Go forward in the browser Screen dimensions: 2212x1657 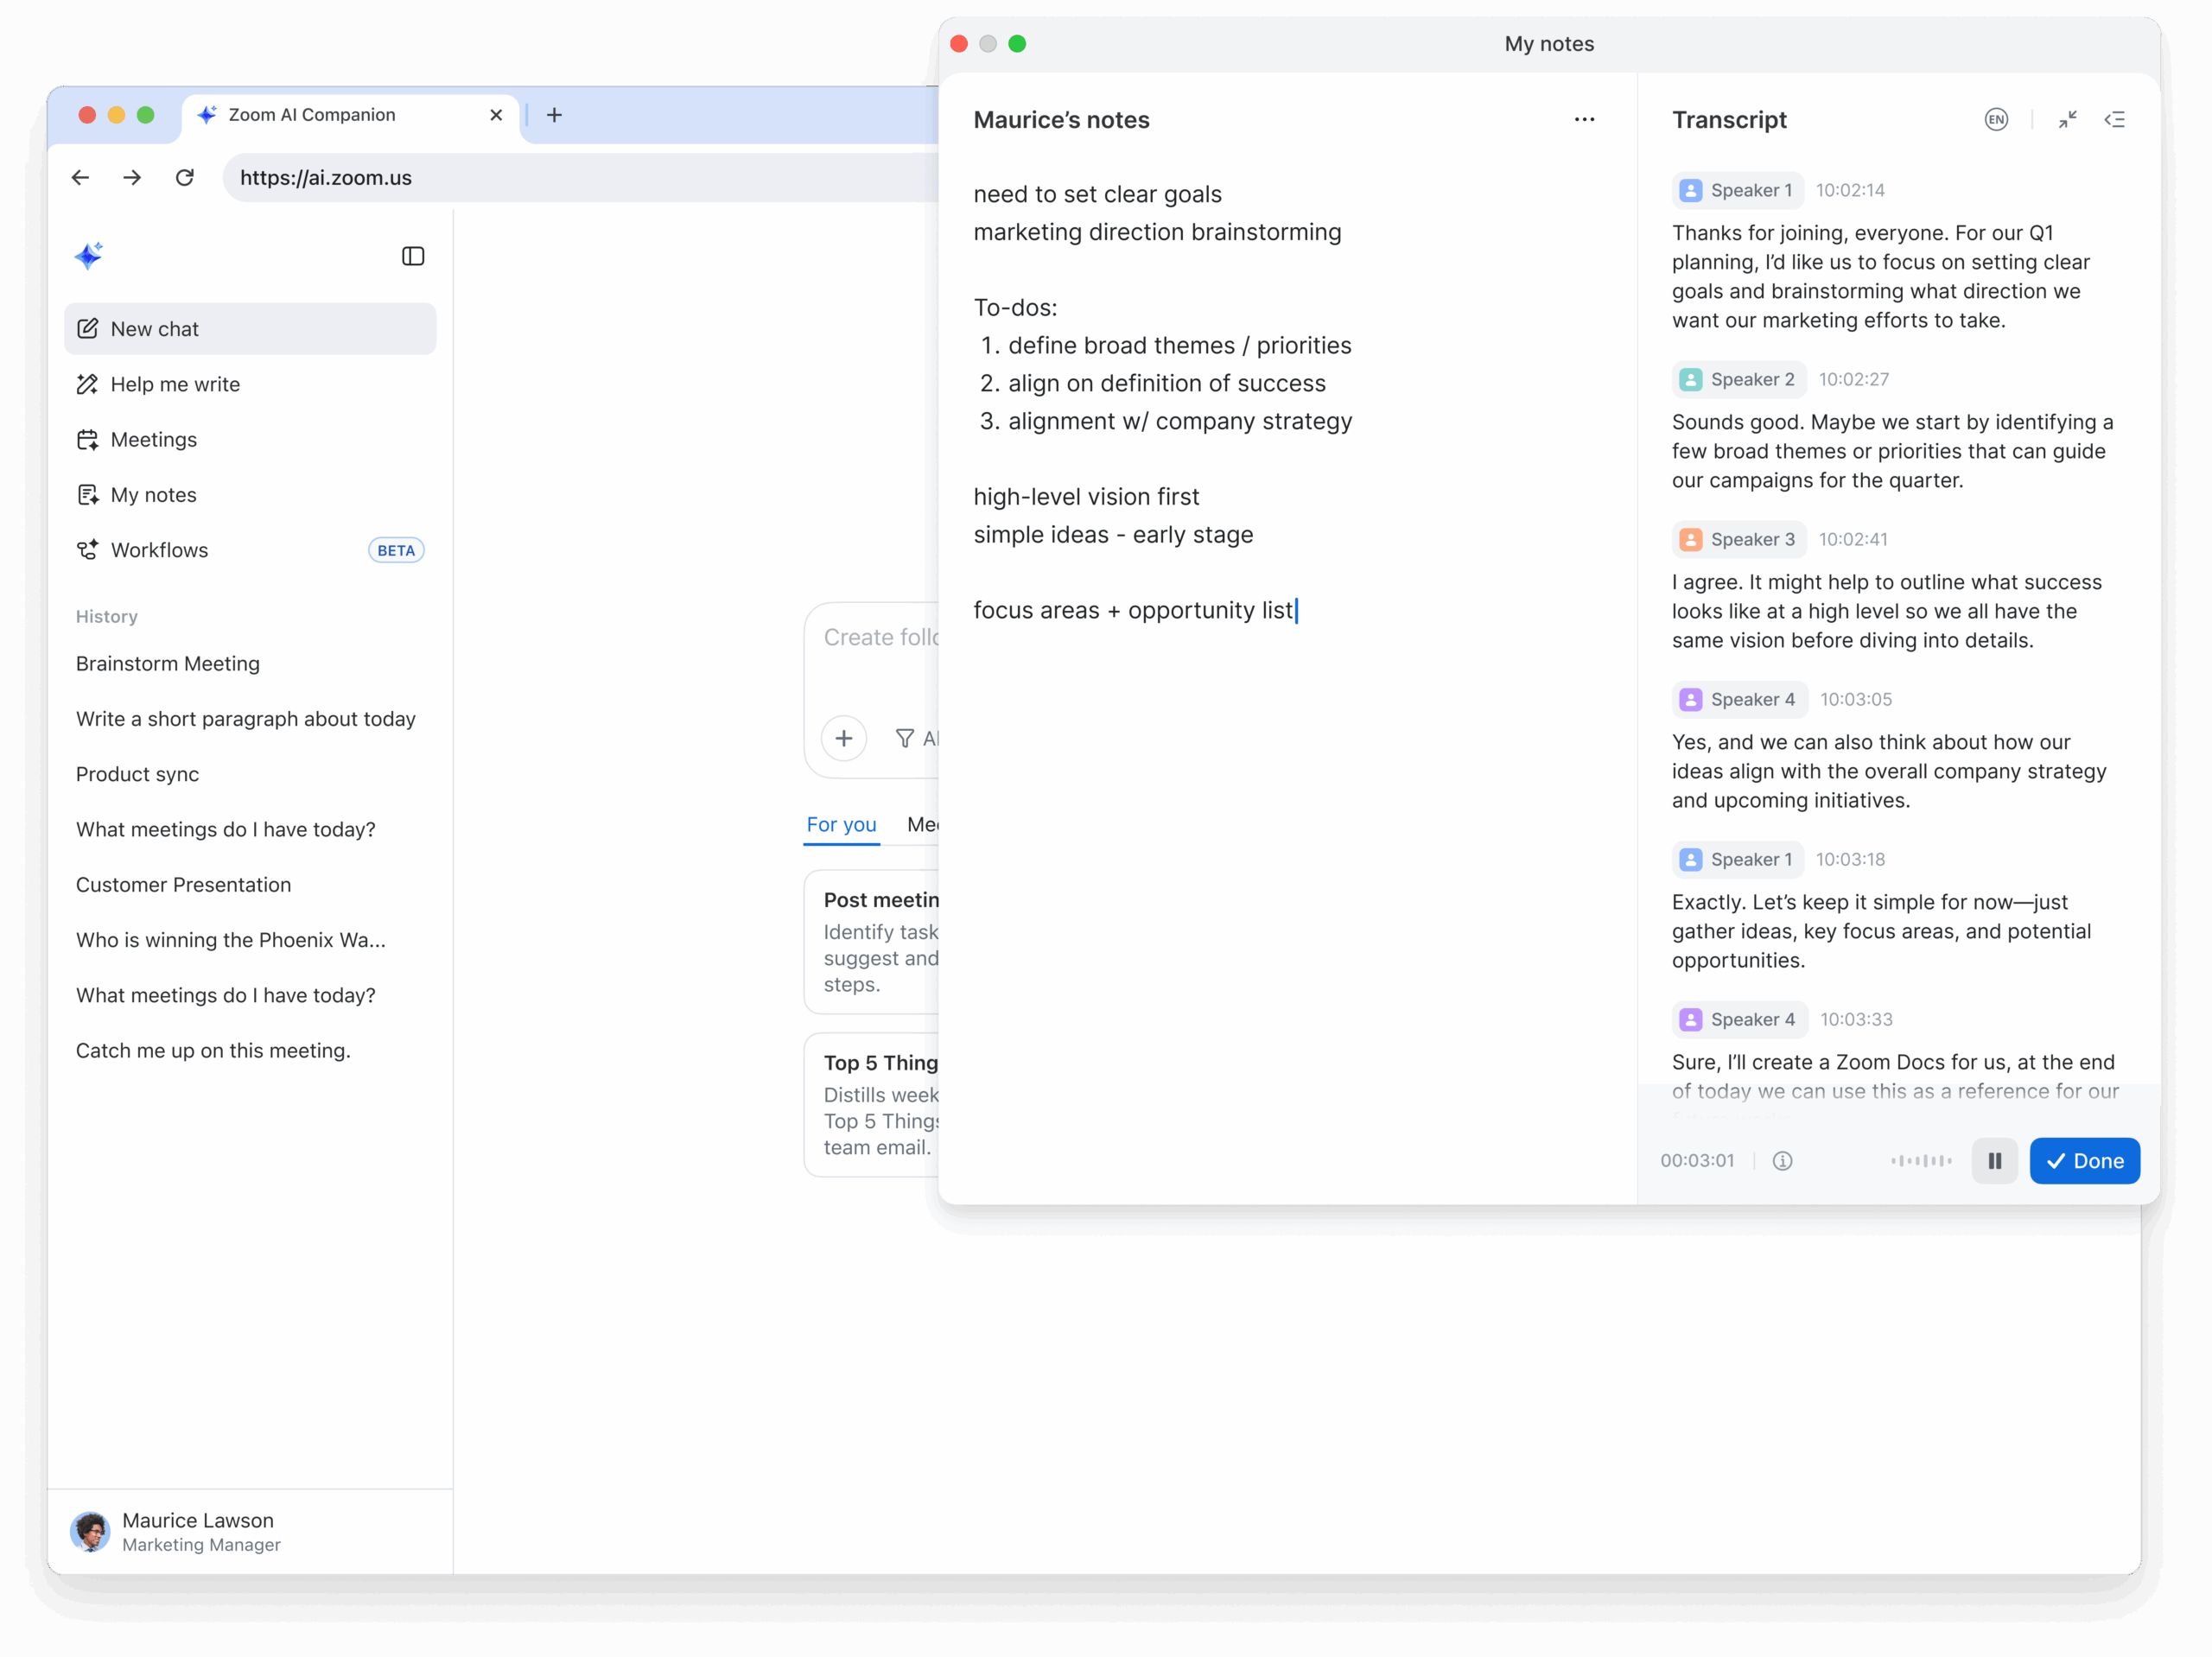pyautogui.click(x=132, y=177)
